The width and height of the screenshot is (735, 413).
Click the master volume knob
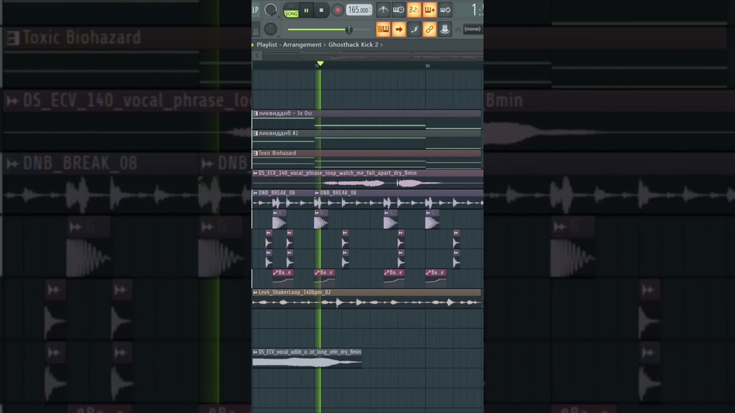point(270,10)
